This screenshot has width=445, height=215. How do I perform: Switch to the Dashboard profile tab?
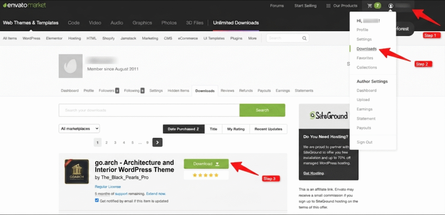click(x=70, y=91)
